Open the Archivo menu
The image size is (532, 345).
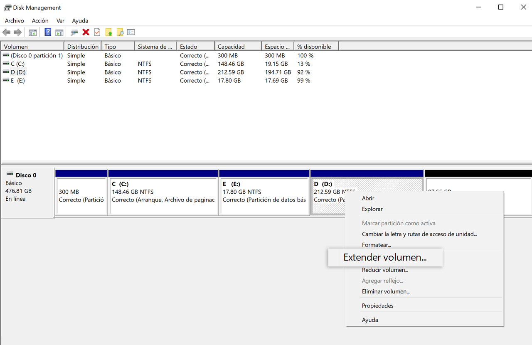tap(15, 20)
